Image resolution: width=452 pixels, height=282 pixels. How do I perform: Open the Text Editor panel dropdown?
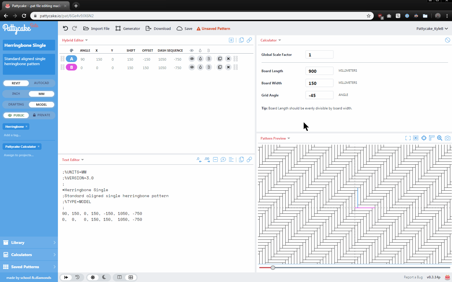tap(73, 160)
